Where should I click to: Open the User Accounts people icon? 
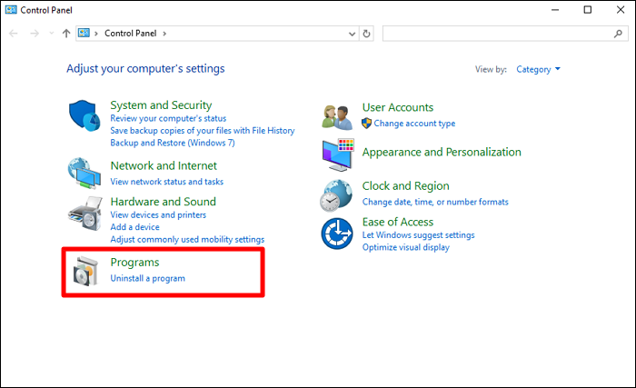338,115
